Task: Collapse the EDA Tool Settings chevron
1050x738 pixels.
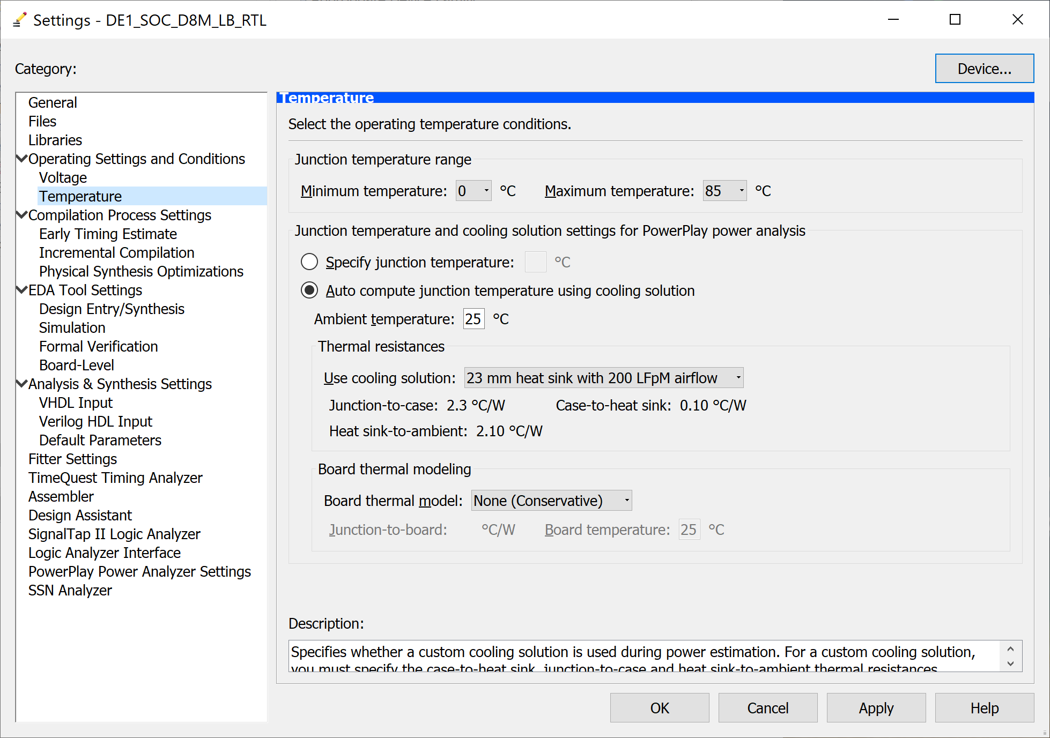Action: (22, 290)
